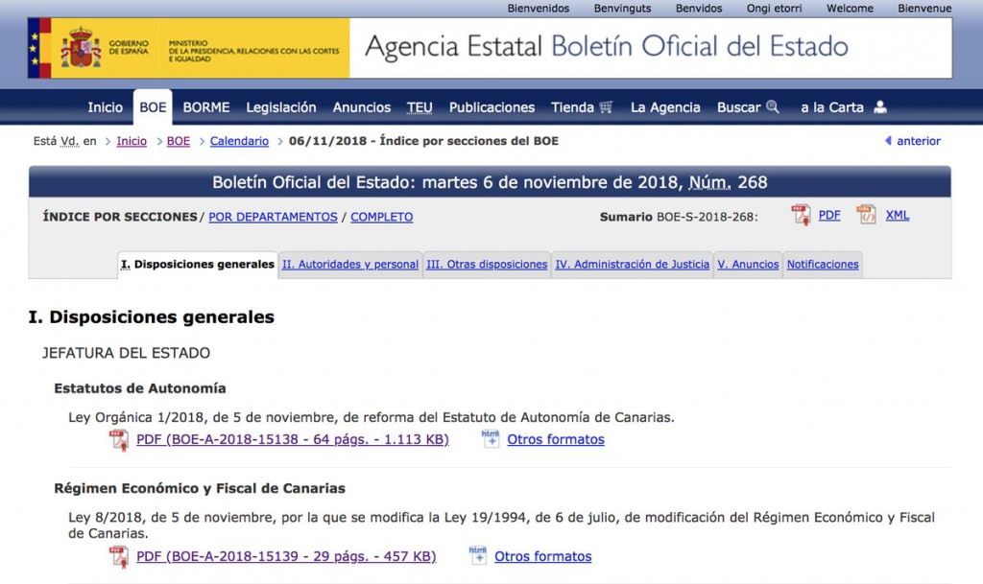The image size is (983, 584).
Task: Open the Publicaciones menu item
Action: 492,107
